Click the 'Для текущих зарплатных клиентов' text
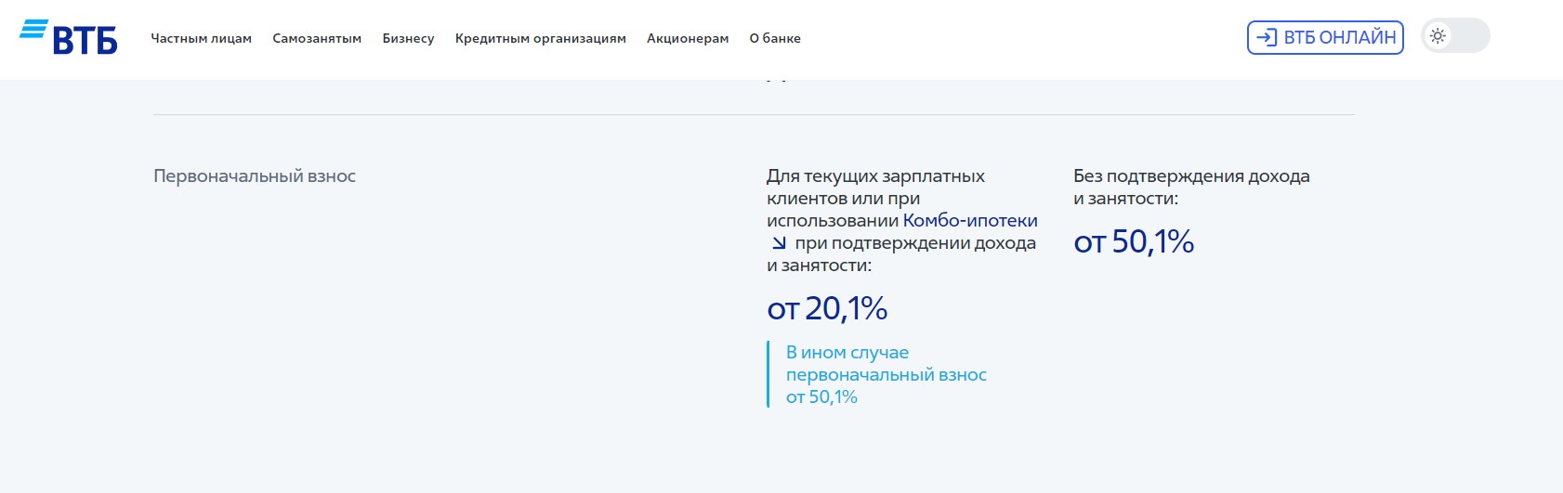 (x=874, y=176)
